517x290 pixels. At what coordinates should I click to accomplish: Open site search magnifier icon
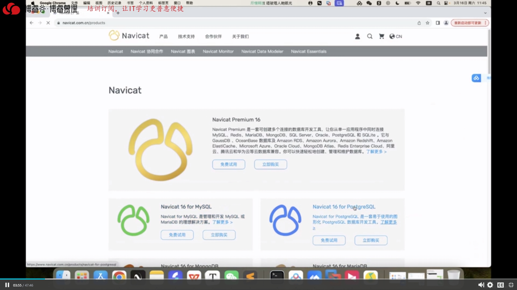tap(370, 36)
